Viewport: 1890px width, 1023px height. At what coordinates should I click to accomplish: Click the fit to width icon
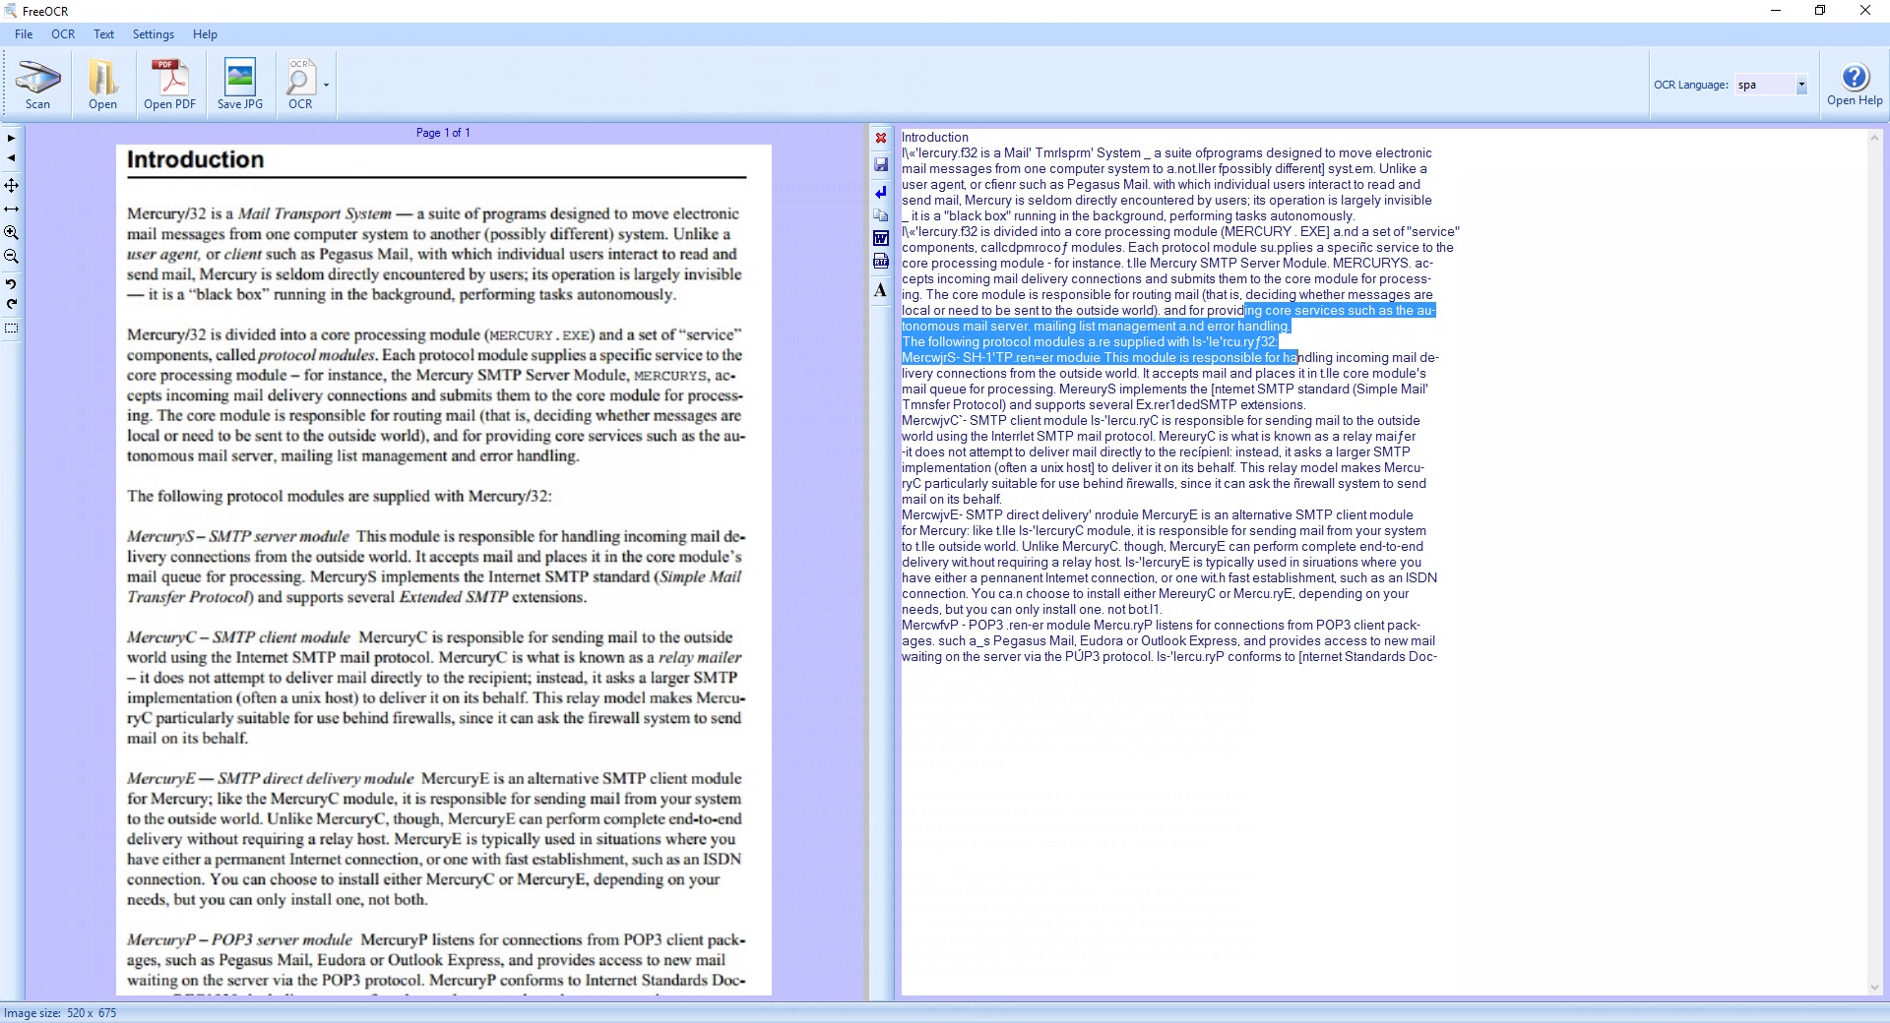pos(11,209)
